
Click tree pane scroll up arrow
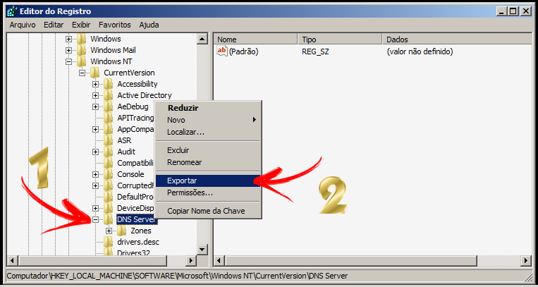click(202, 39)
